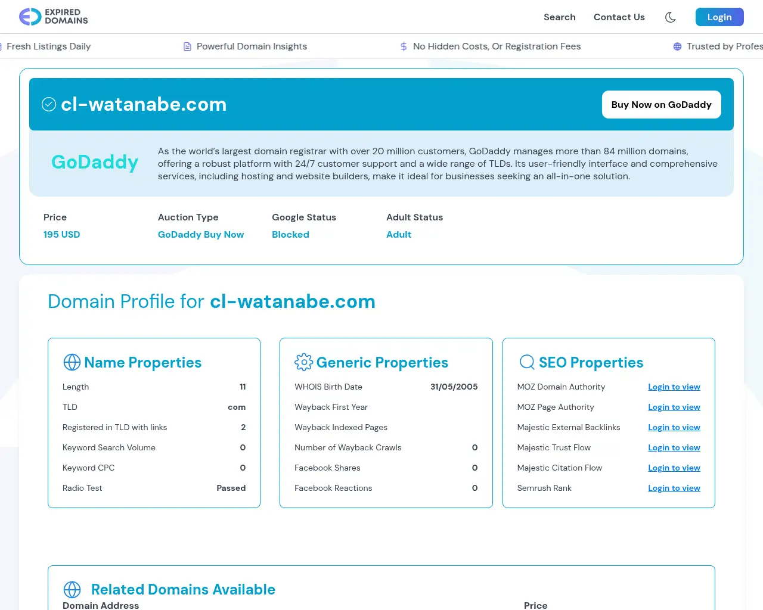Click the magnifier icon next to SEO Properties

(x=527, y=362)
